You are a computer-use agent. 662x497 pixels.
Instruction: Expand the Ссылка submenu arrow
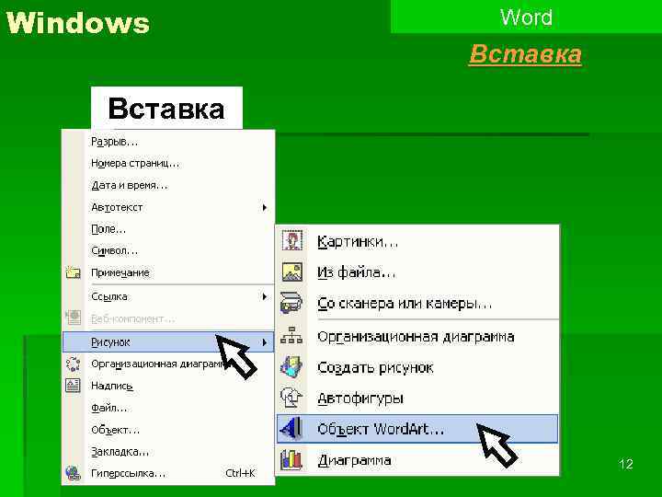click(264, 296)
